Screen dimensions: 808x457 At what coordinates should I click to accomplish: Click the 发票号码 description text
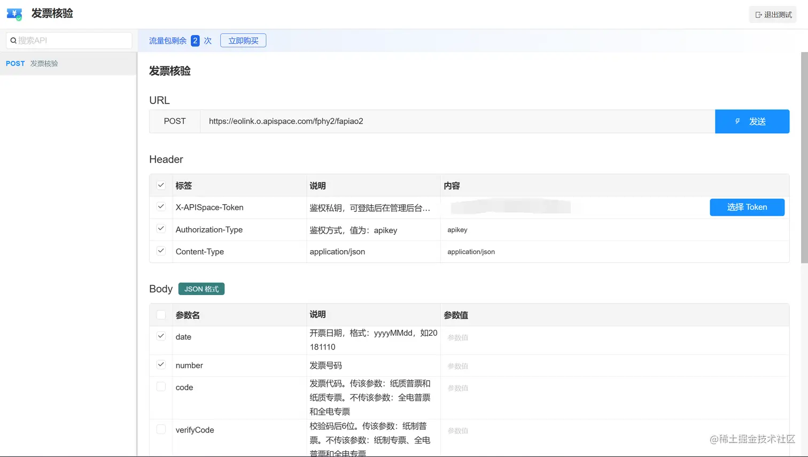tap(325, 366)
